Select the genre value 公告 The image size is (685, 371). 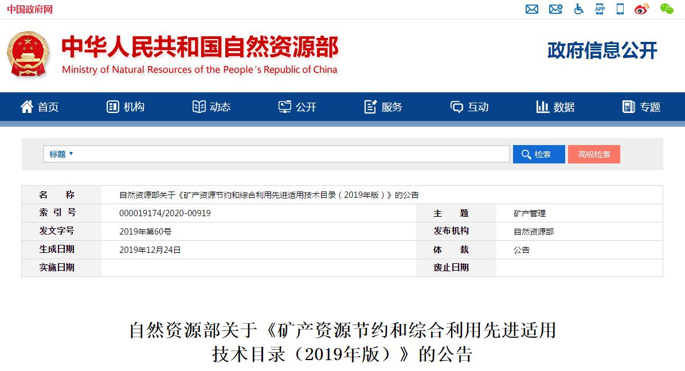tap(521, 250)
